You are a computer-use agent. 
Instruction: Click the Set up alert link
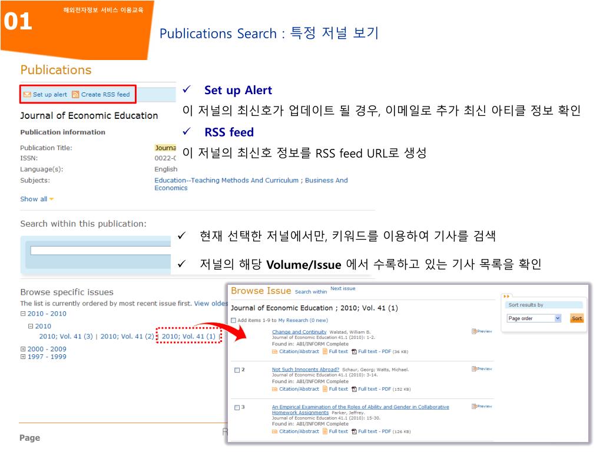[50, 95]
